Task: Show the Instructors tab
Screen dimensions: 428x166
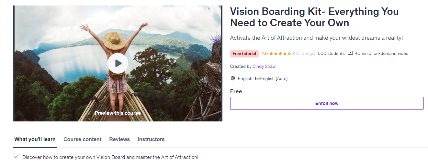Action: 151,140
